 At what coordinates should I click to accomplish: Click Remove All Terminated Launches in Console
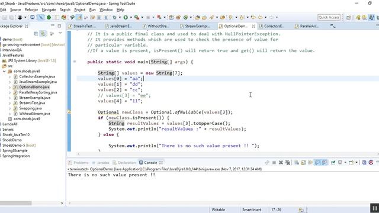click(288, 163)
